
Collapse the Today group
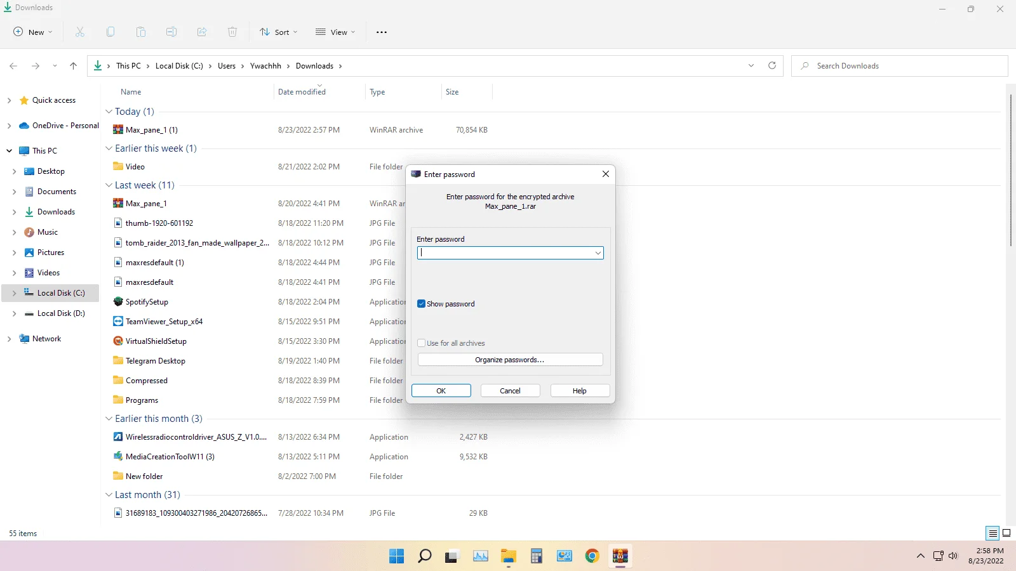tap(109, 112)
